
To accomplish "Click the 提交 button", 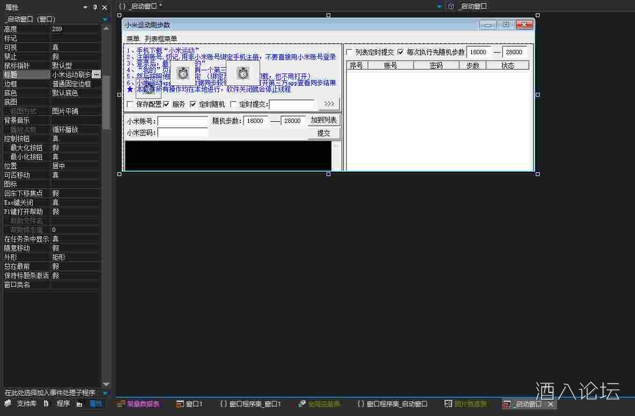I will (x=323, y=133).
